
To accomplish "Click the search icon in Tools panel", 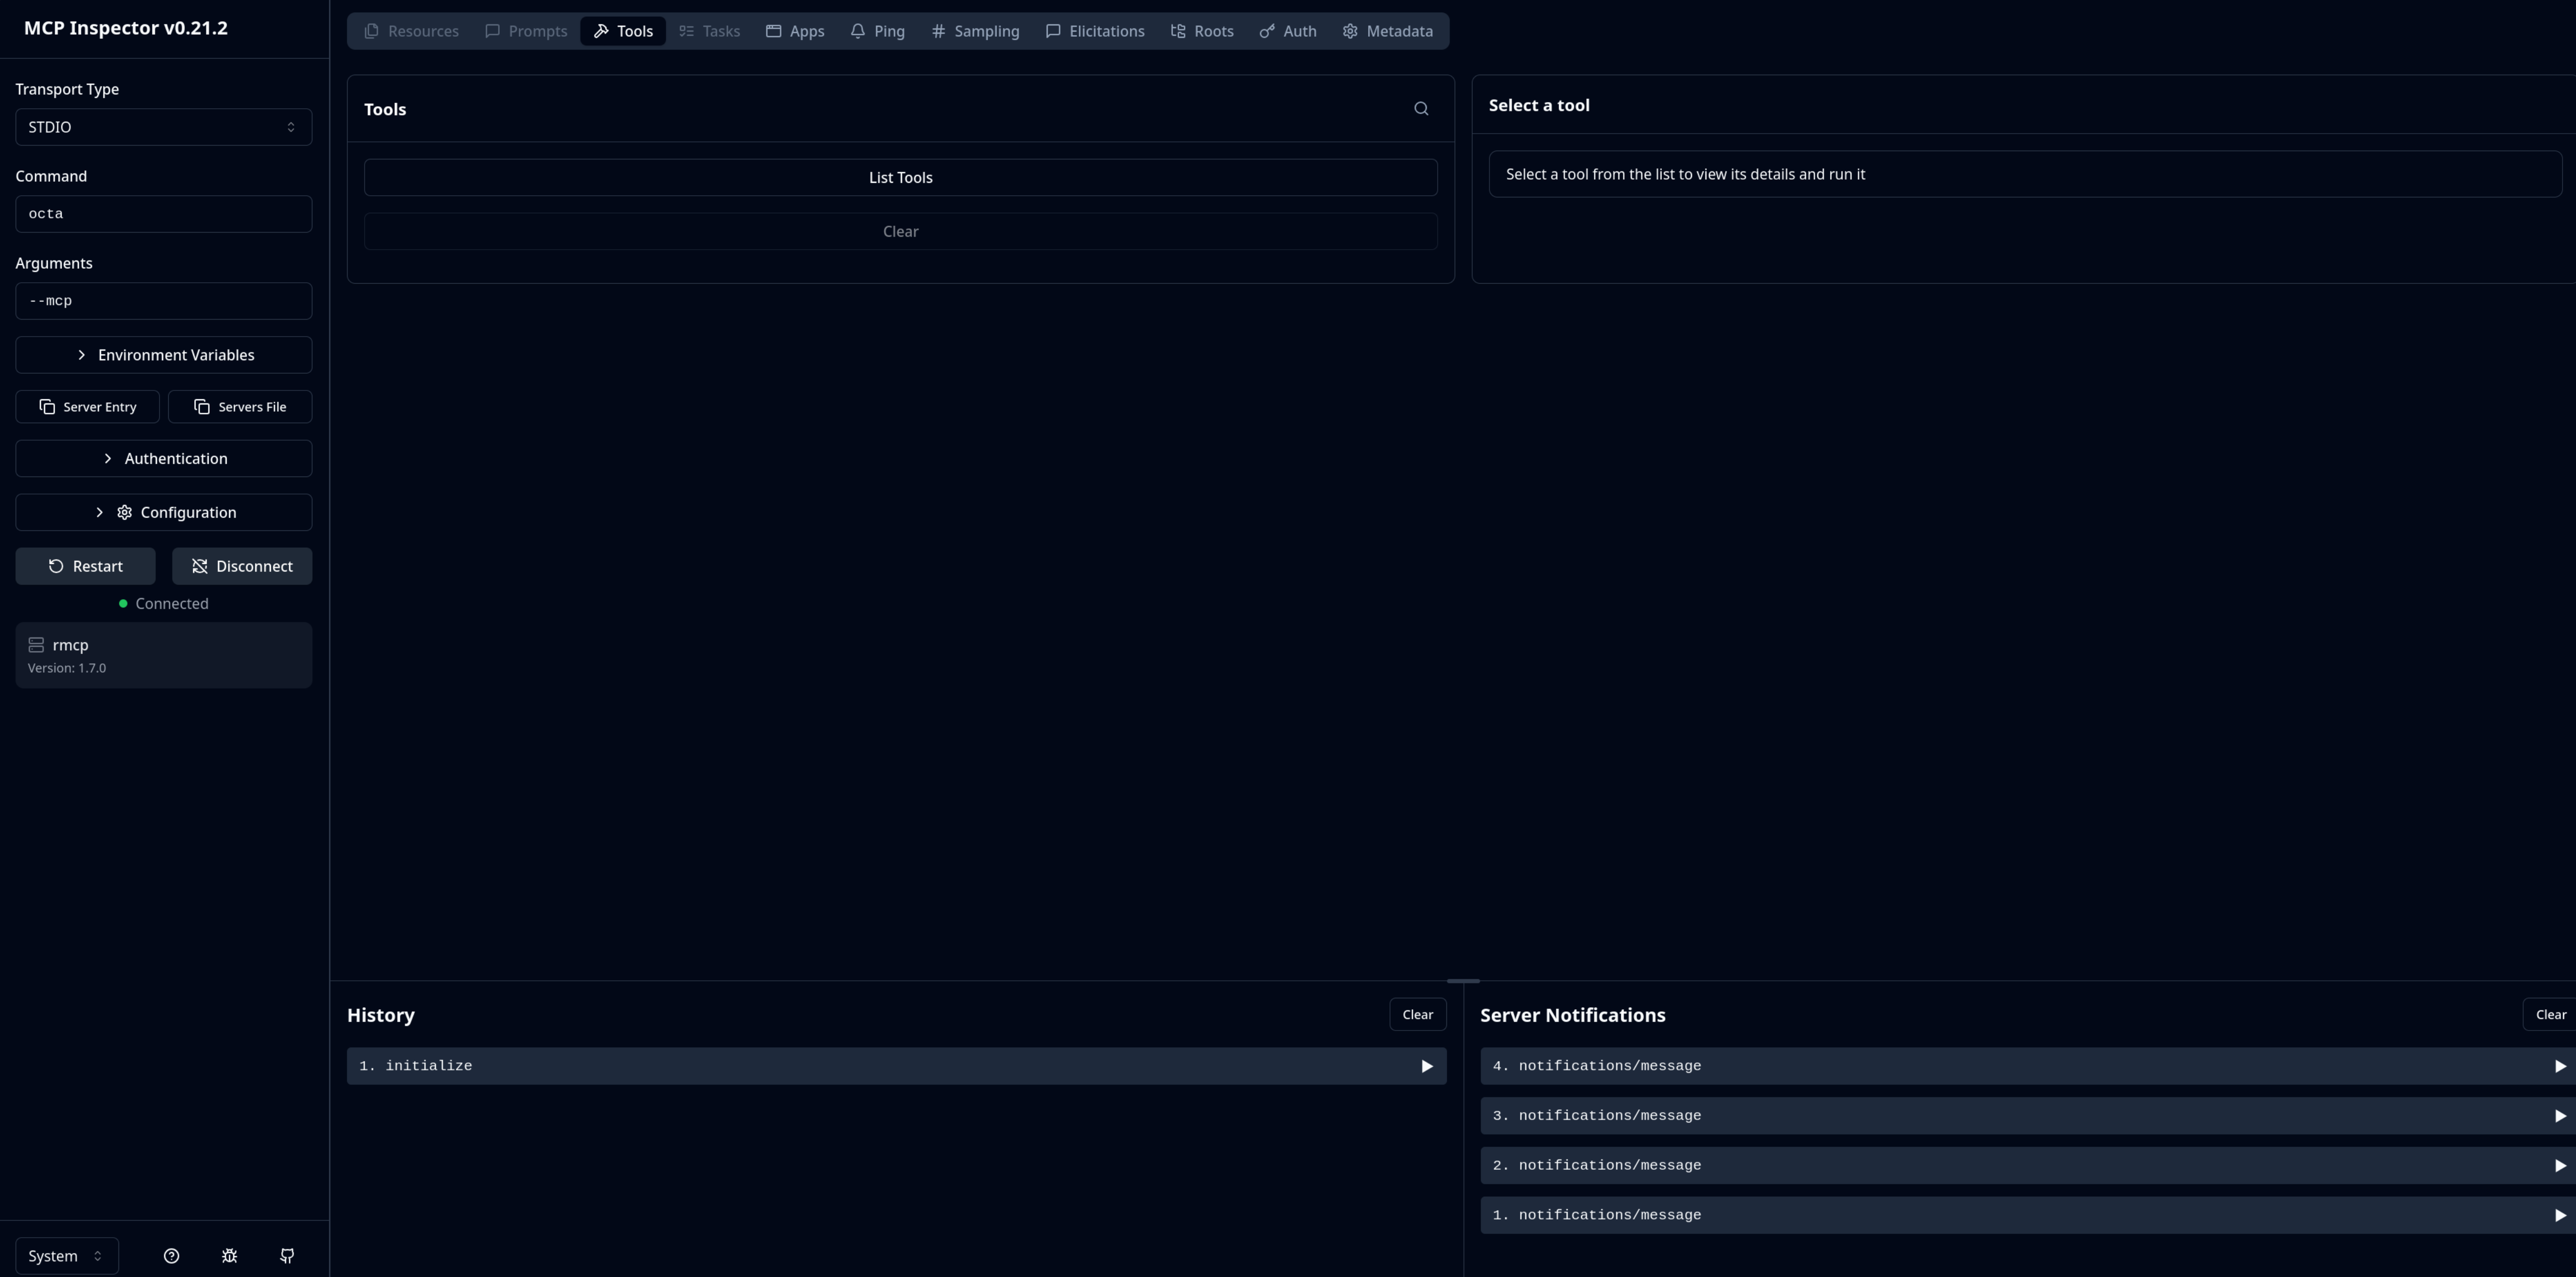I will click(x=1421, y=109).
